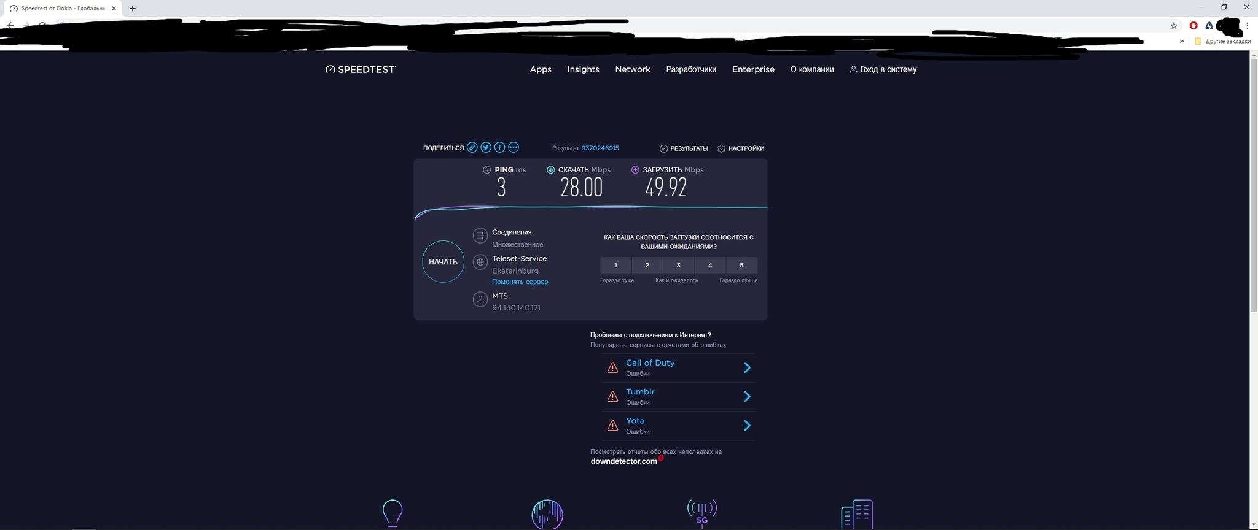Click Вход в систему to sign in
This screenshot has height=530, width=1258.
883,69
